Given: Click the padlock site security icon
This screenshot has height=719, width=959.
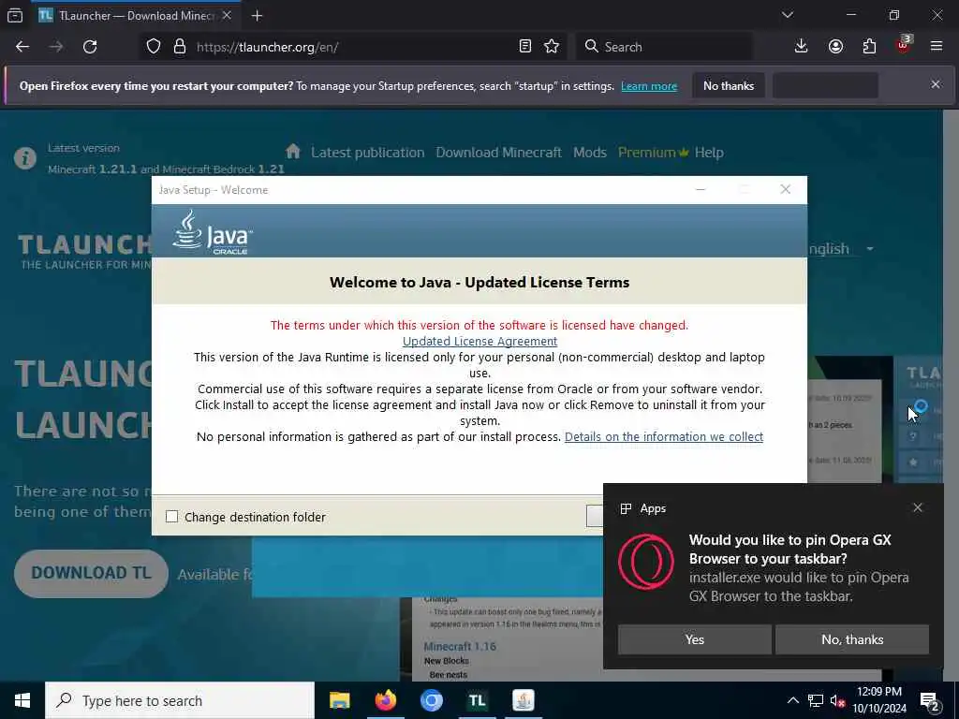Looking at the screenshot, I should click(x=179, y=47).
